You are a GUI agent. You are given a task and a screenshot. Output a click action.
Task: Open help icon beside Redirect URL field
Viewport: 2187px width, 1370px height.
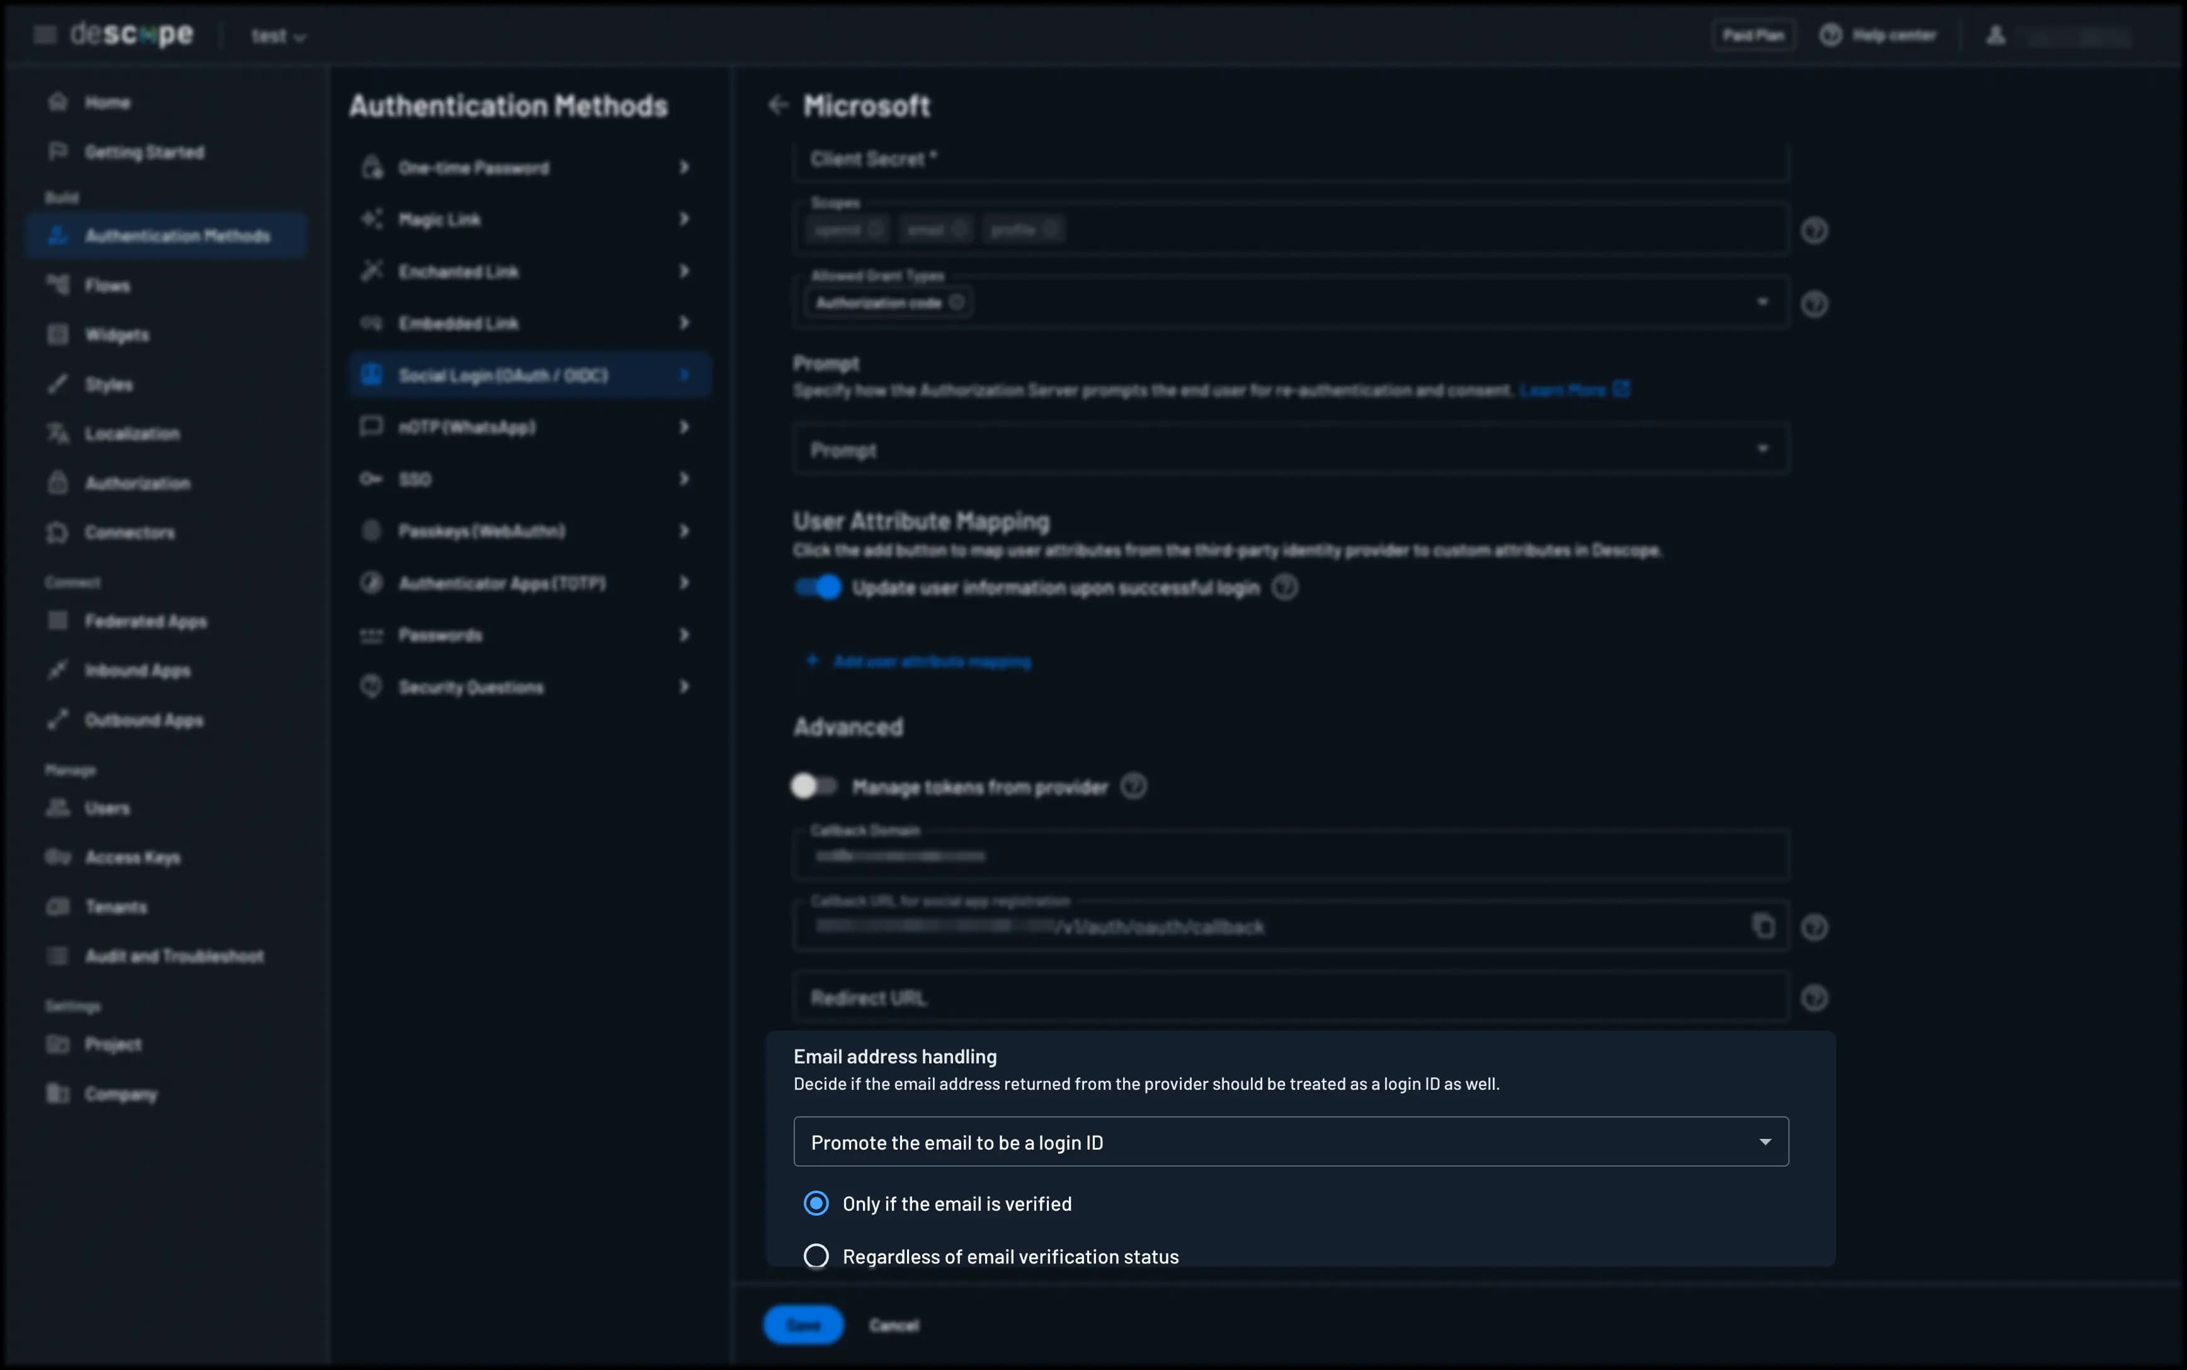tap(1813, 998)
